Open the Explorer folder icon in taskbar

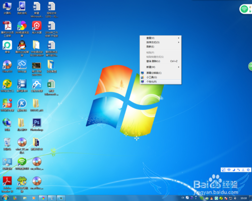25,198
